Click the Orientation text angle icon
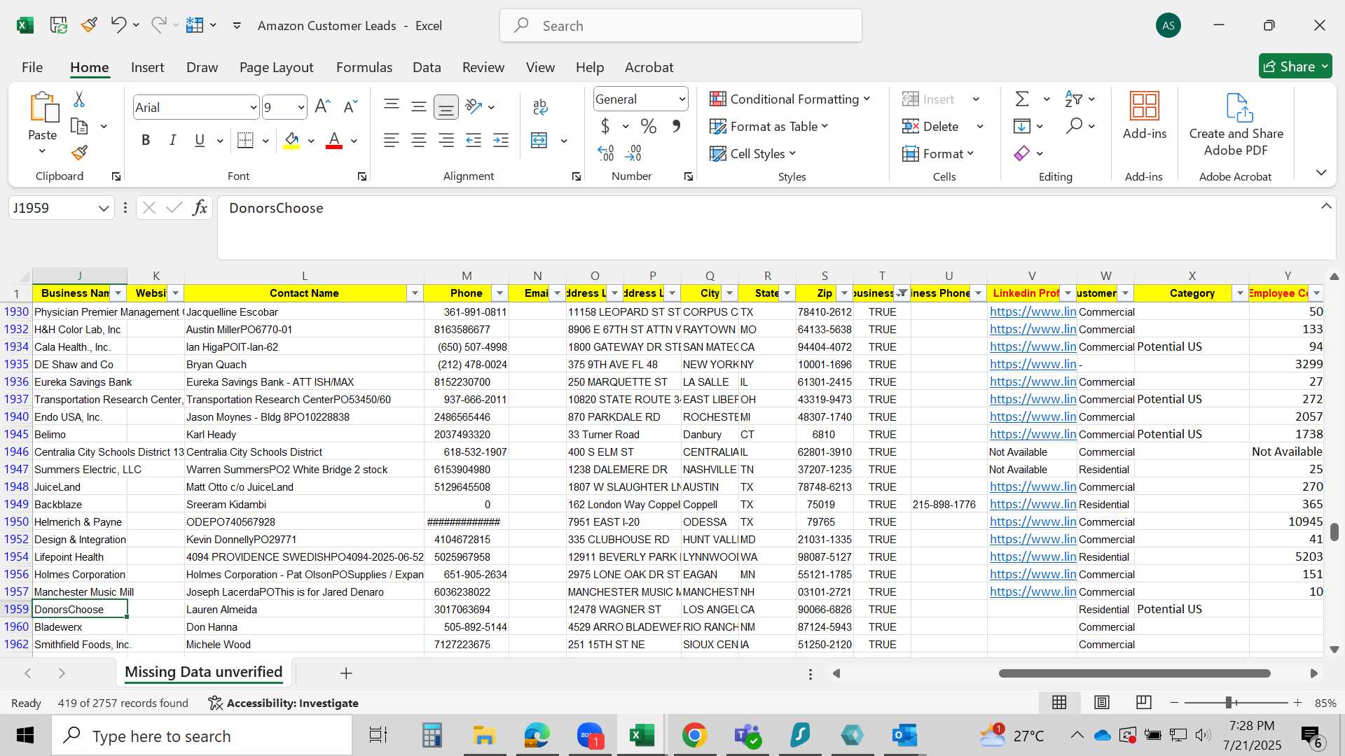The height and width of the screenshot is (756, 1345). pos(474,106)
